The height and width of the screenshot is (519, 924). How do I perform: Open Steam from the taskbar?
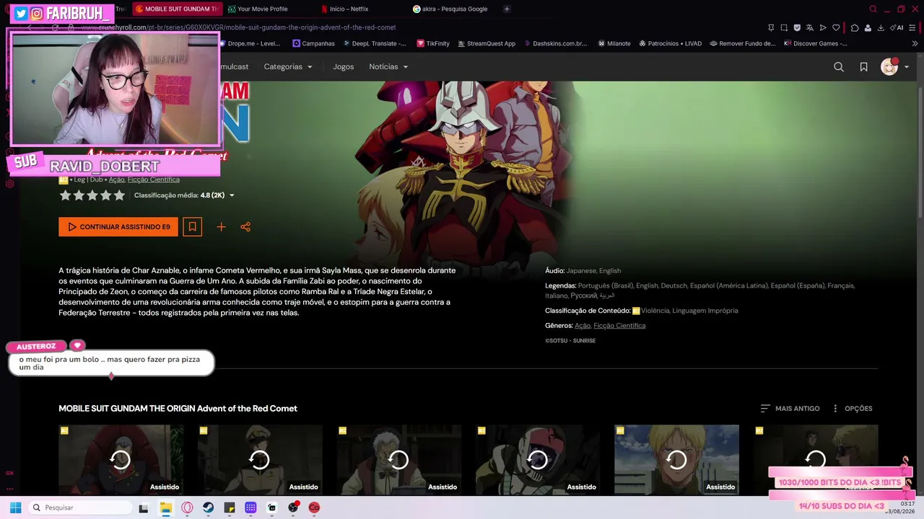[208, 507]
